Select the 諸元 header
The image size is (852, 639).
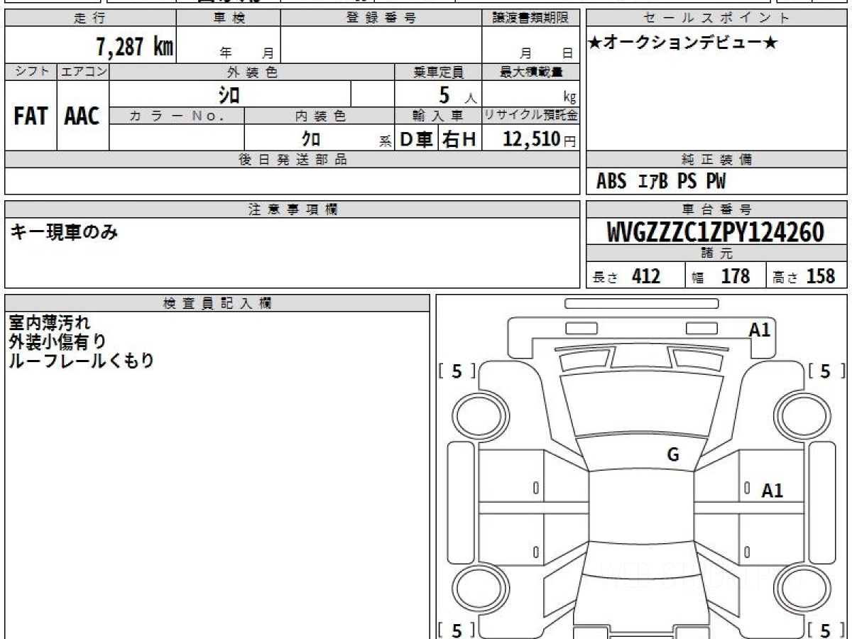pyautogui.click(x=717, y=253)
